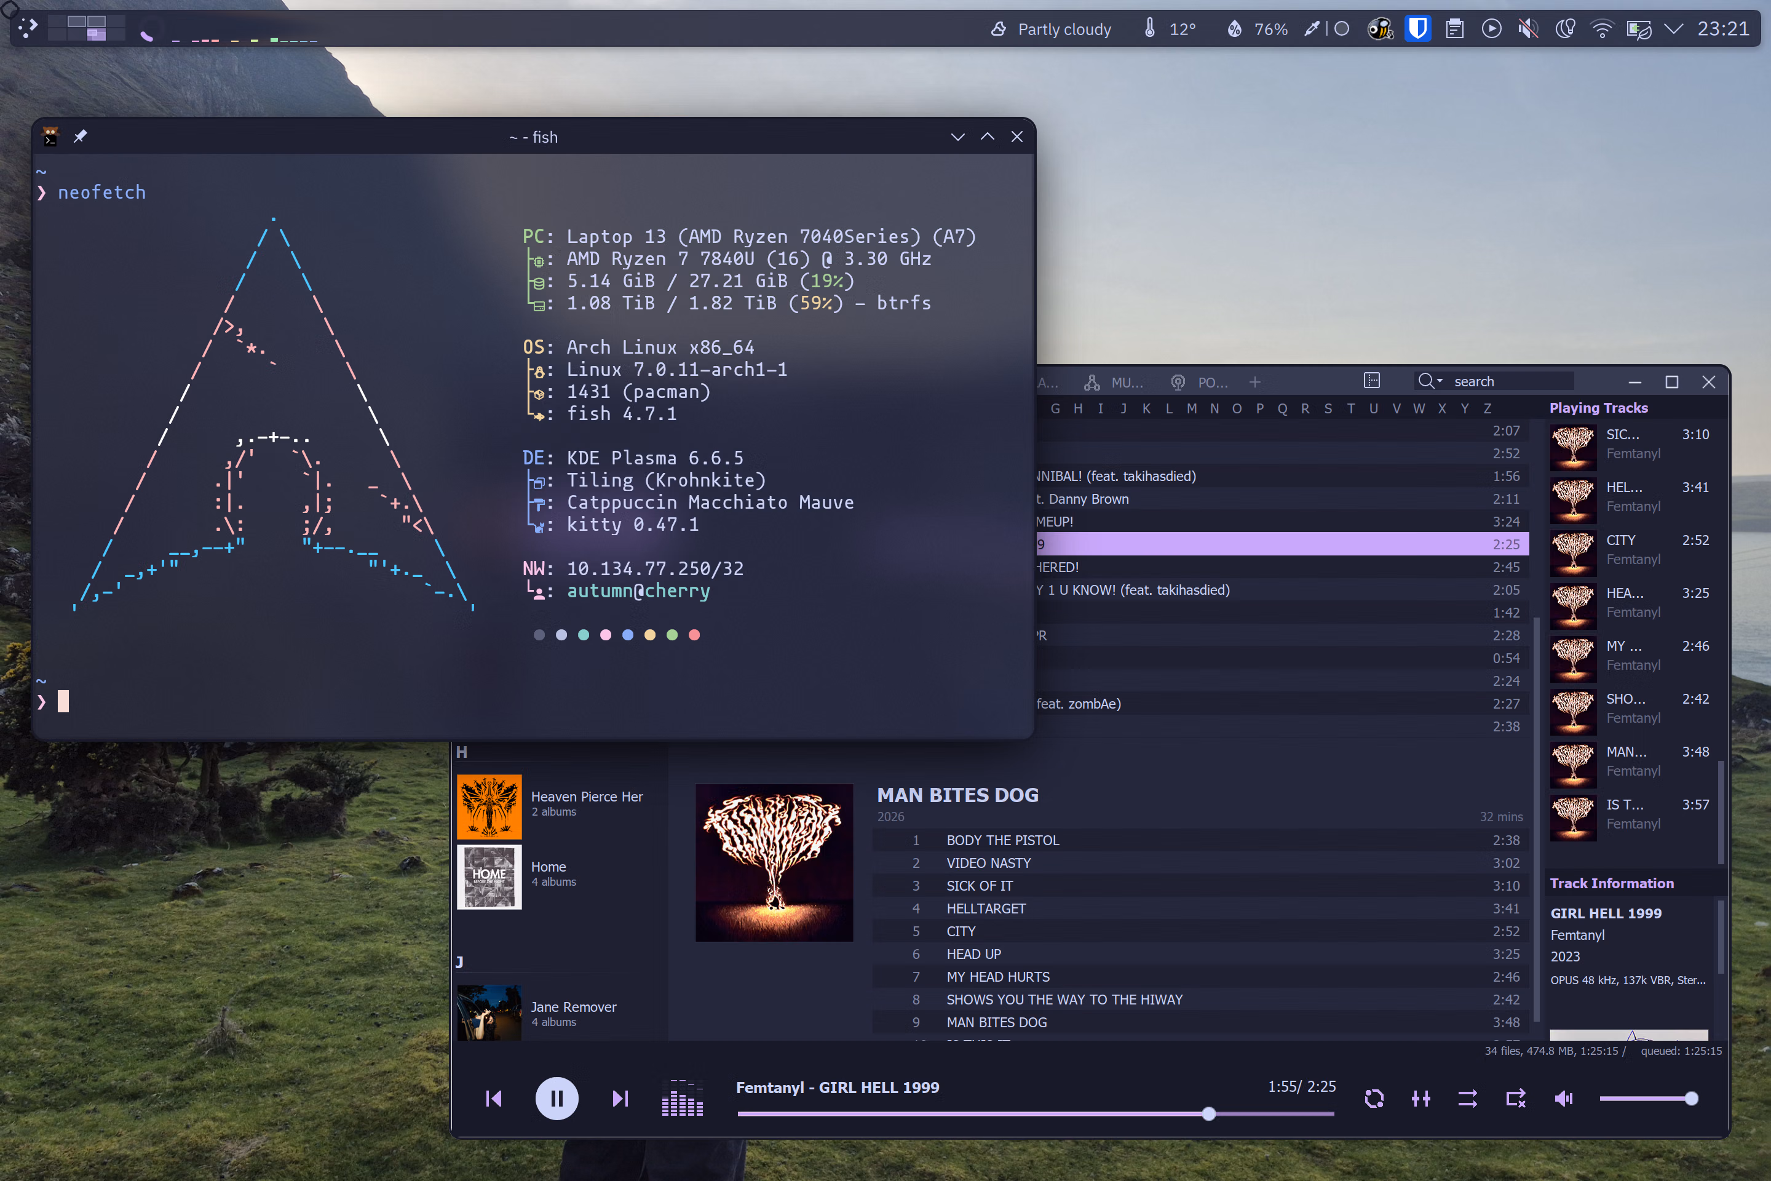Select the highlighted 2:25 track row

coord(1282,544)
